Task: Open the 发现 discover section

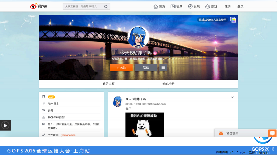Action: click(x=194, y=6)
